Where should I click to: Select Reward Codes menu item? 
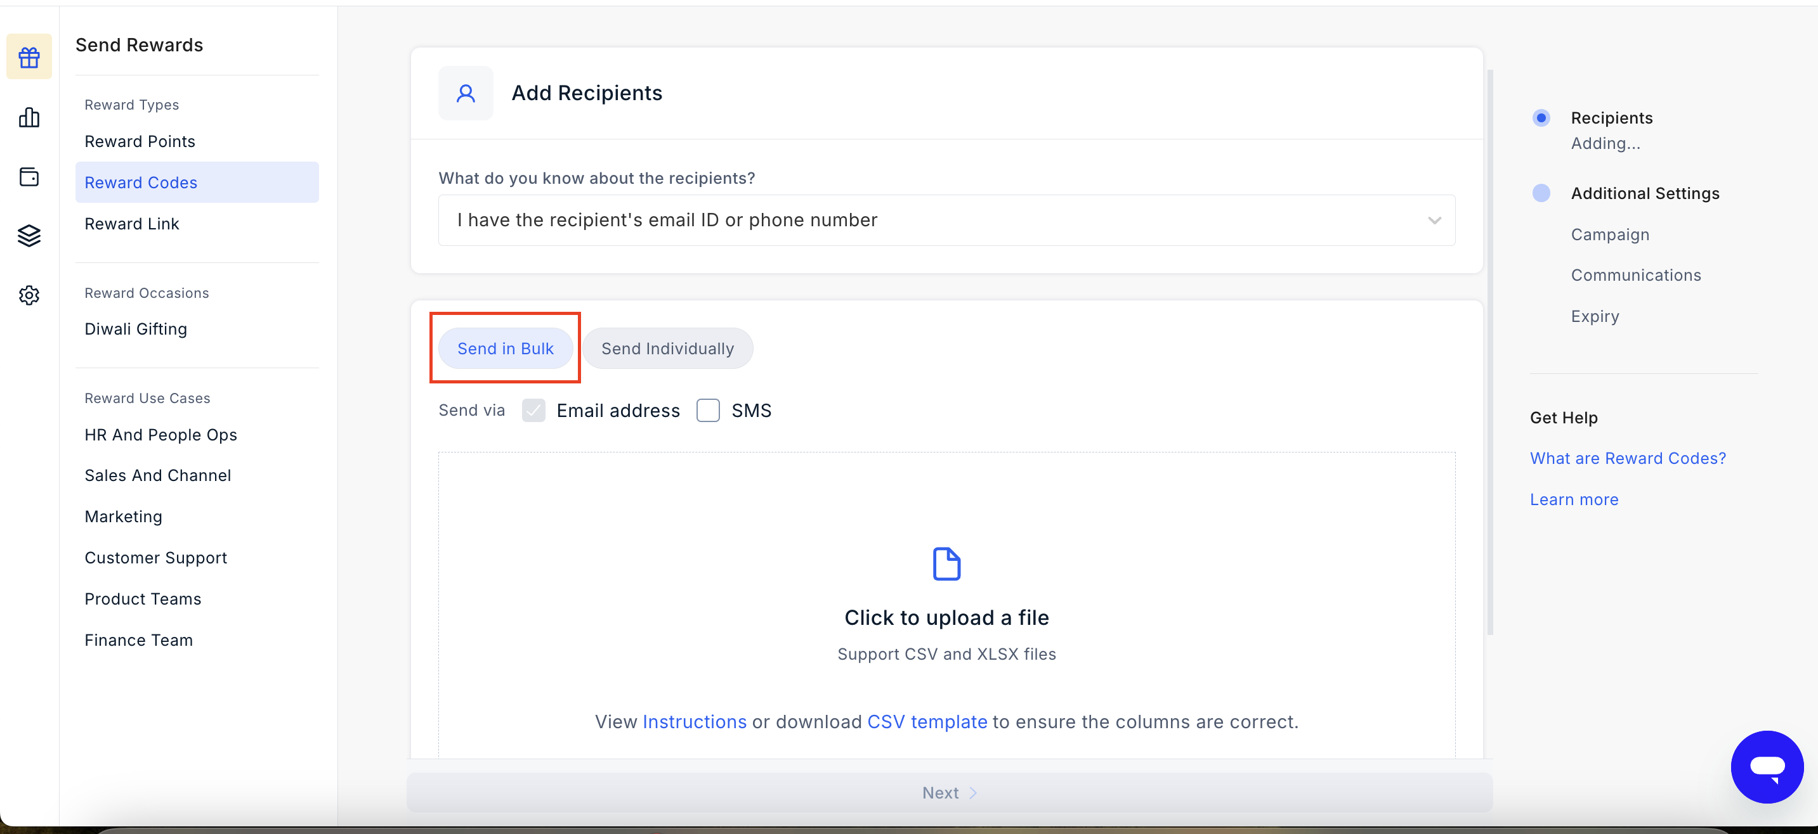pos(197,183)
